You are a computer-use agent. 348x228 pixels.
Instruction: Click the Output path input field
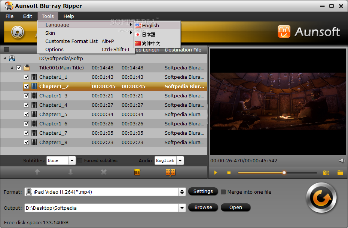point(101,208)
